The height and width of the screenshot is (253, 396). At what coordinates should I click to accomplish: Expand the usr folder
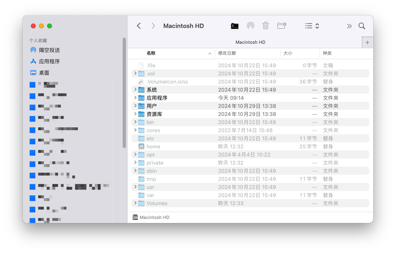coord(135,187)
